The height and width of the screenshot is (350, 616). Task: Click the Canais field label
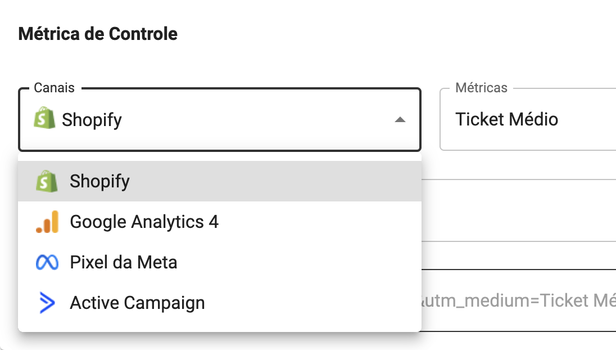coord(54,88)
